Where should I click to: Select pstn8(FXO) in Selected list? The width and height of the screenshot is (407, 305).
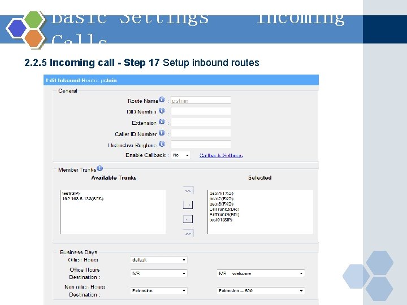click(222, 204)
